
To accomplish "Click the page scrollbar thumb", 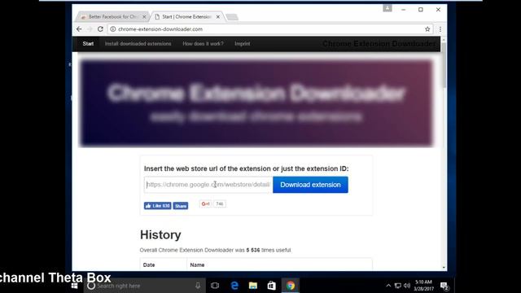I will coord(444,65).
